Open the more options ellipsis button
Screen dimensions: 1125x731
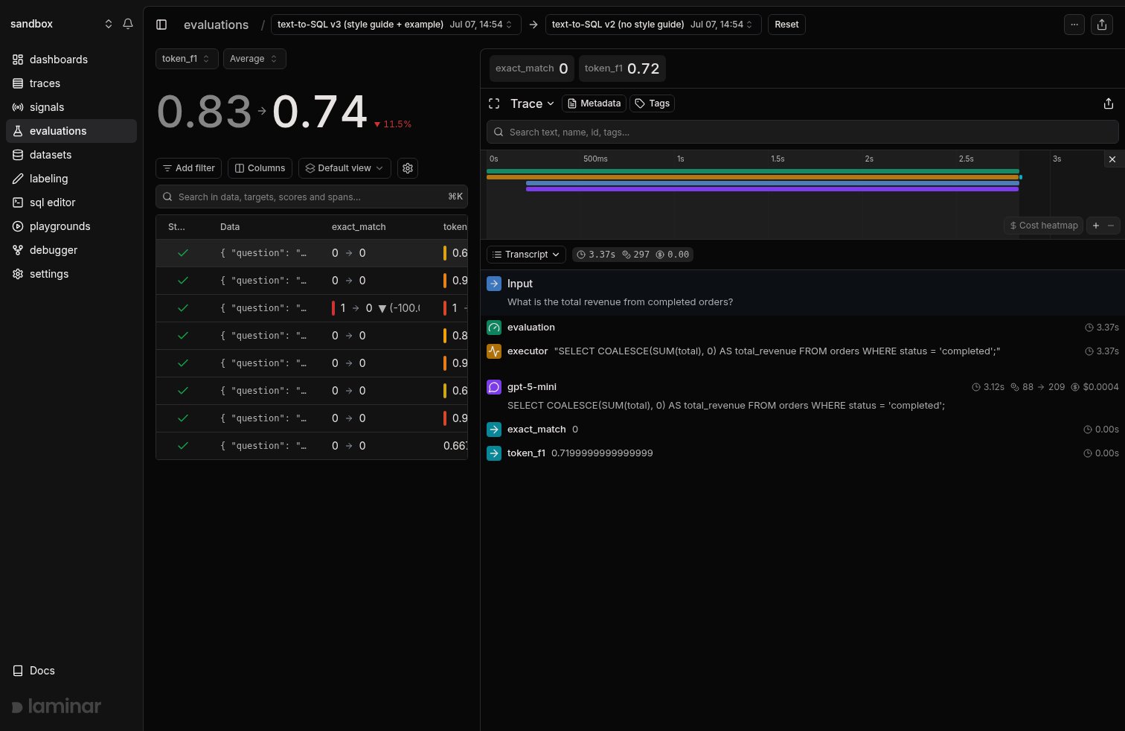1074,25
